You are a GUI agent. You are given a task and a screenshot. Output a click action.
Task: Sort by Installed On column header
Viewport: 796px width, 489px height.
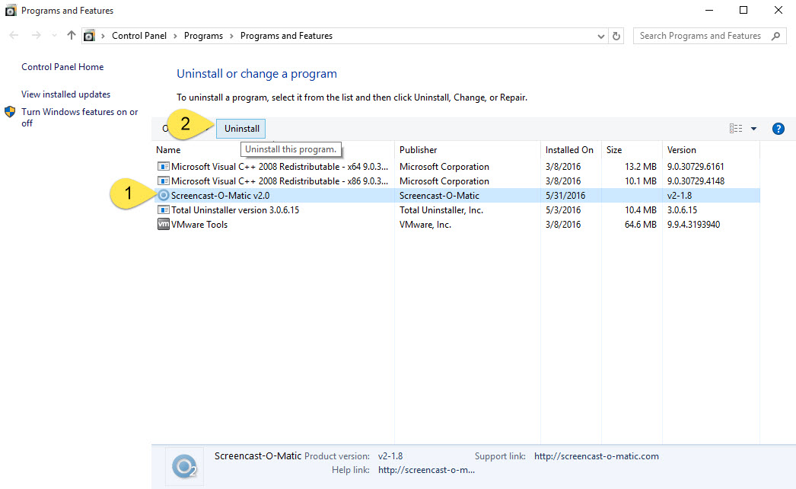571,150
